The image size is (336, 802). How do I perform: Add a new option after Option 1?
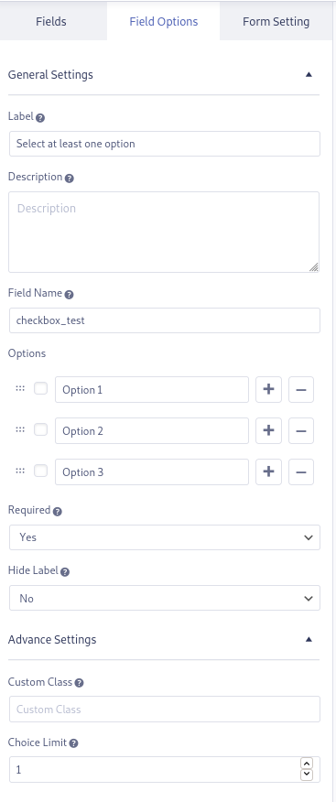[268, 390]
